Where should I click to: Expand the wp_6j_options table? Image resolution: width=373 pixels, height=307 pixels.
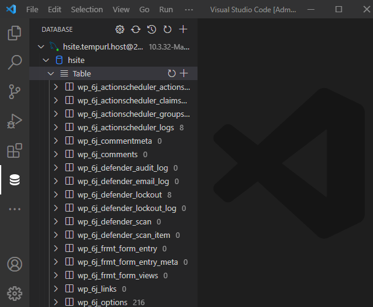[56, 302]
